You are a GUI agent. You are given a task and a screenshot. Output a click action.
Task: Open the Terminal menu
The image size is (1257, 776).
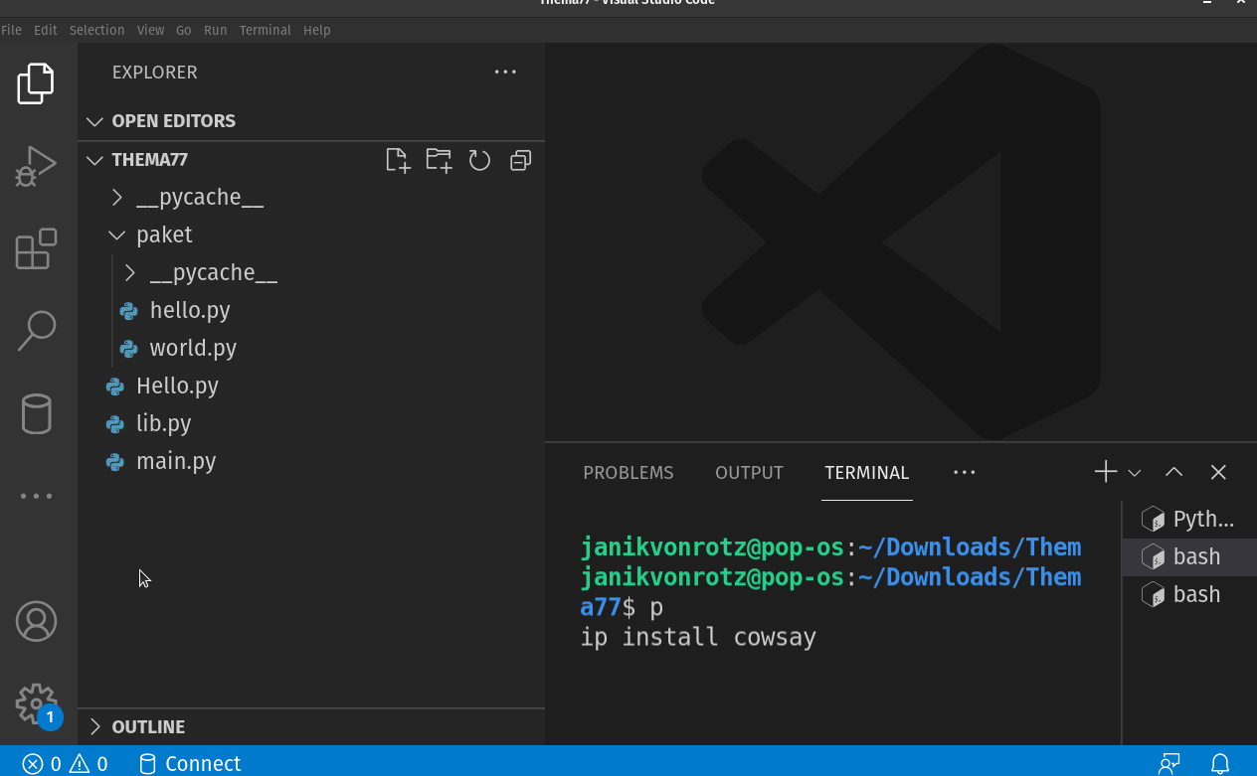(x=265, y=30)
